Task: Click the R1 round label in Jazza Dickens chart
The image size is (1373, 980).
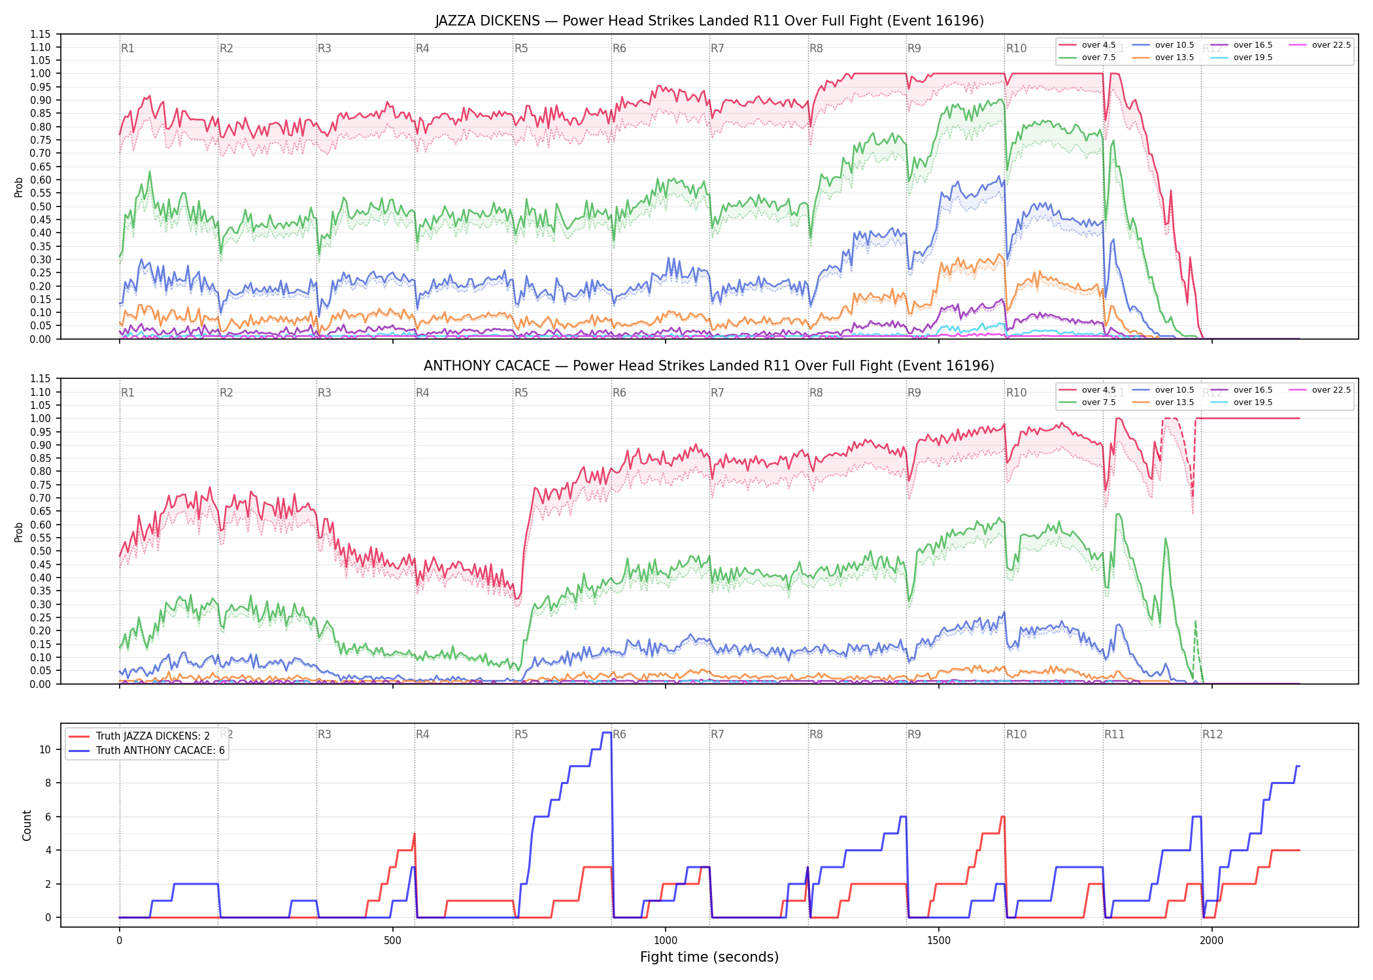Action: click(127, 48)
